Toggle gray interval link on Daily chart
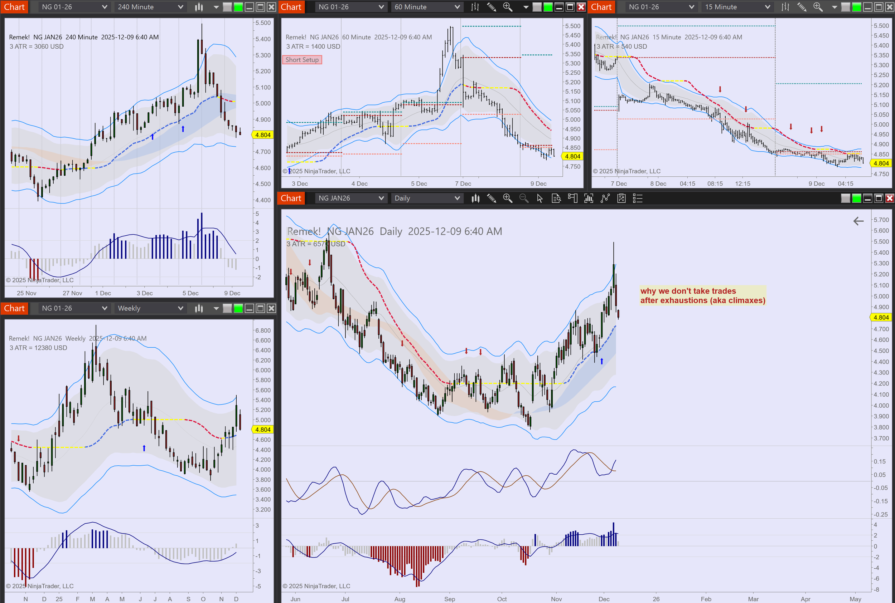This screenshot has height=603, width=895. [x=845, y=198]
